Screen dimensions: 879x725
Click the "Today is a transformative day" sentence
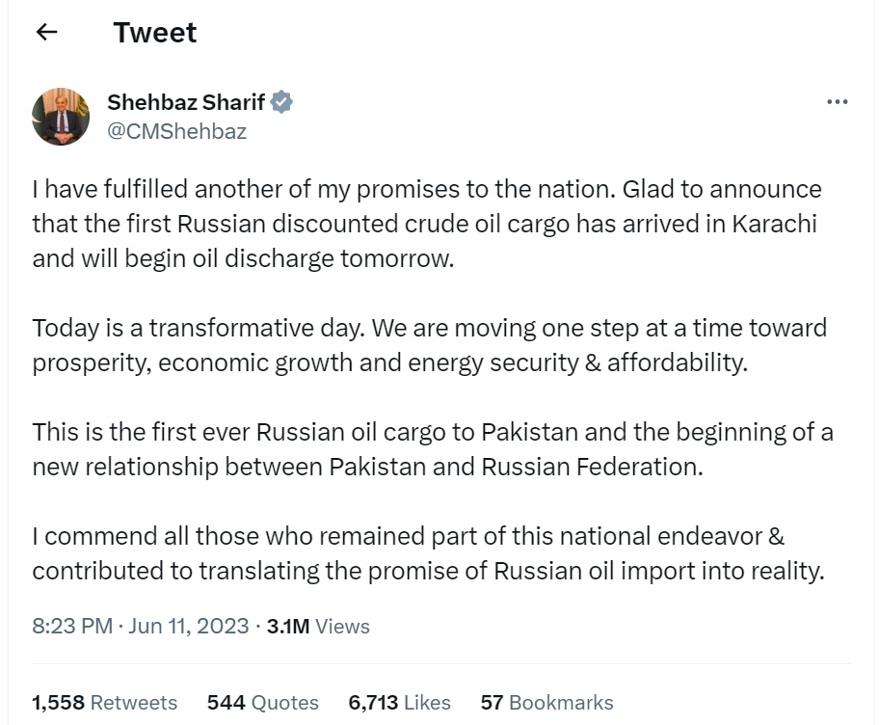click(x=199, y=328)
